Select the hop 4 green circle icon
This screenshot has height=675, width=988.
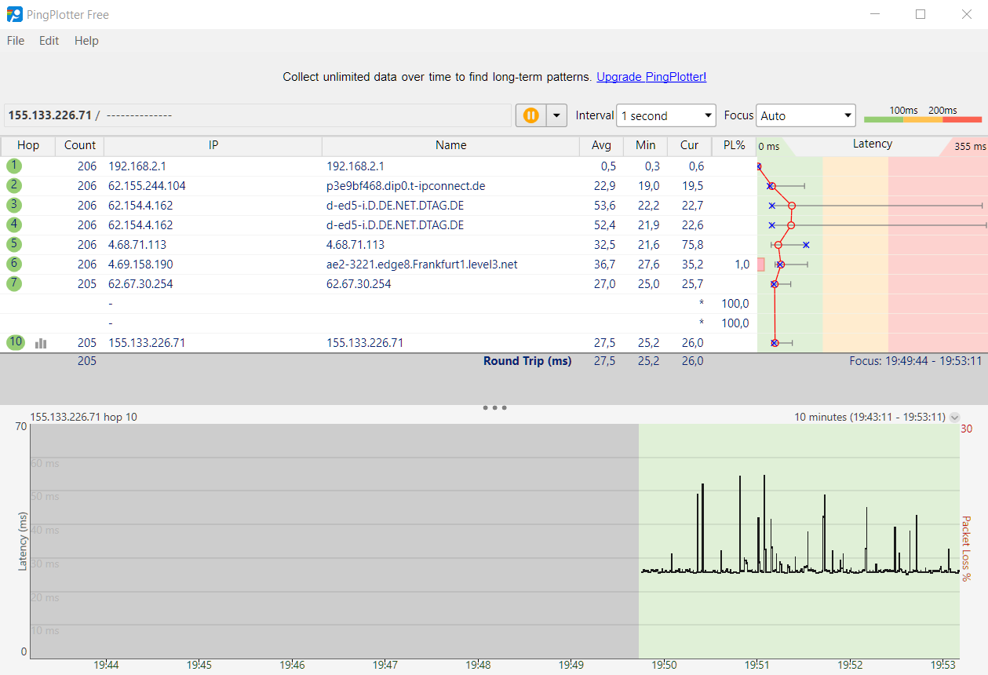pyautogui.click(x=13, y=224)
